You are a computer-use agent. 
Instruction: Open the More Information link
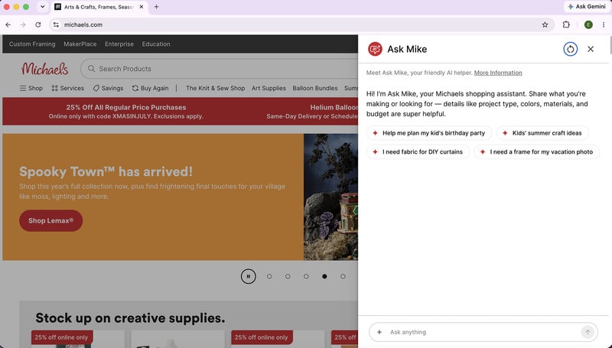click(x=498, y=73)
